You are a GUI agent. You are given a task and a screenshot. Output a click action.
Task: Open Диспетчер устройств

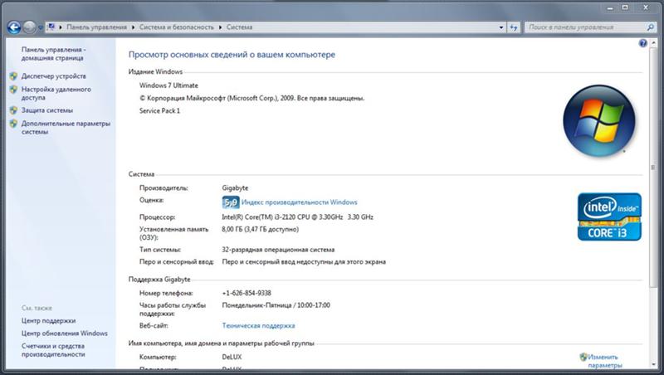tap(54, 76)
